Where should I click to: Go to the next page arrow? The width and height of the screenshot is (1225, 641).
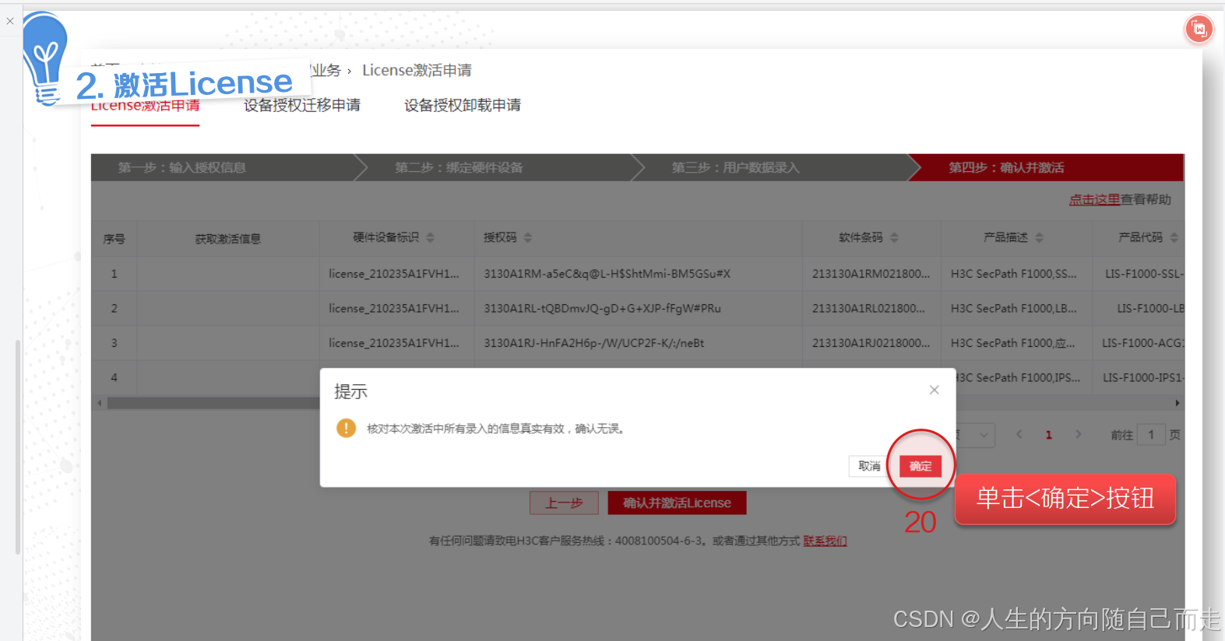[x=1078, y=434]
